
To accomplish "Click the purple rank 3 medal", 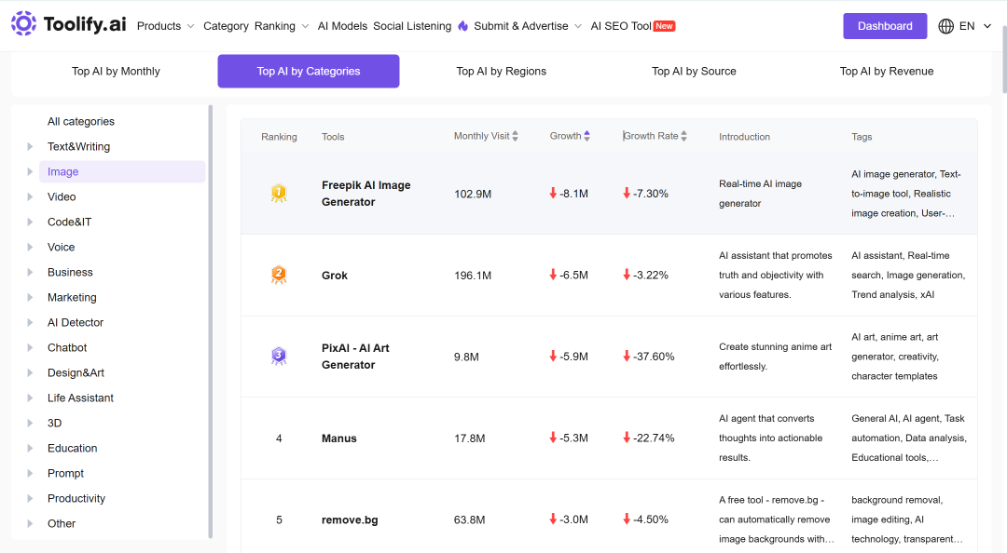I will click(279, 356).
